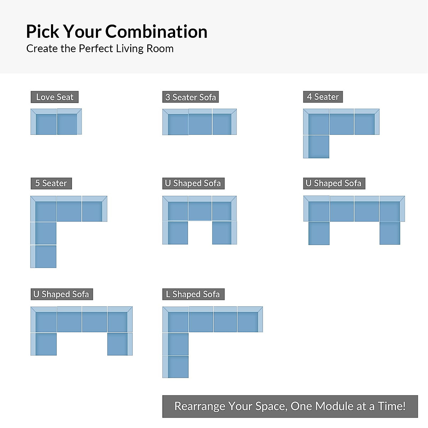428x428 pixels.
Task: Click the Love Seat sofa diagram
Action: (x=56, y=122)
